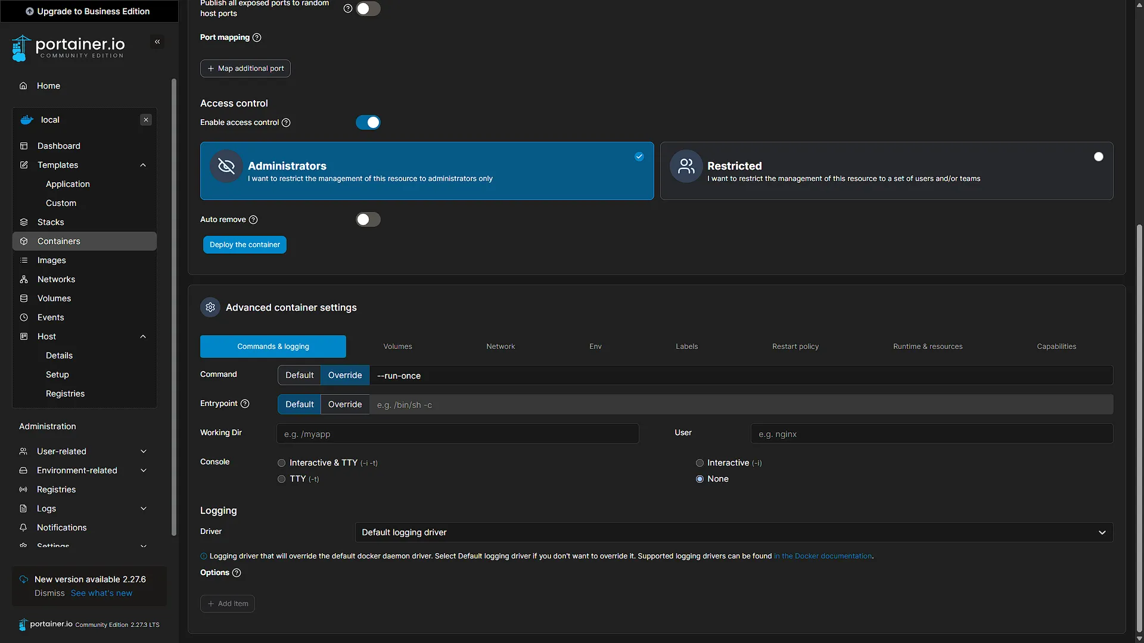Click the Images list icon

pos(24,260)
